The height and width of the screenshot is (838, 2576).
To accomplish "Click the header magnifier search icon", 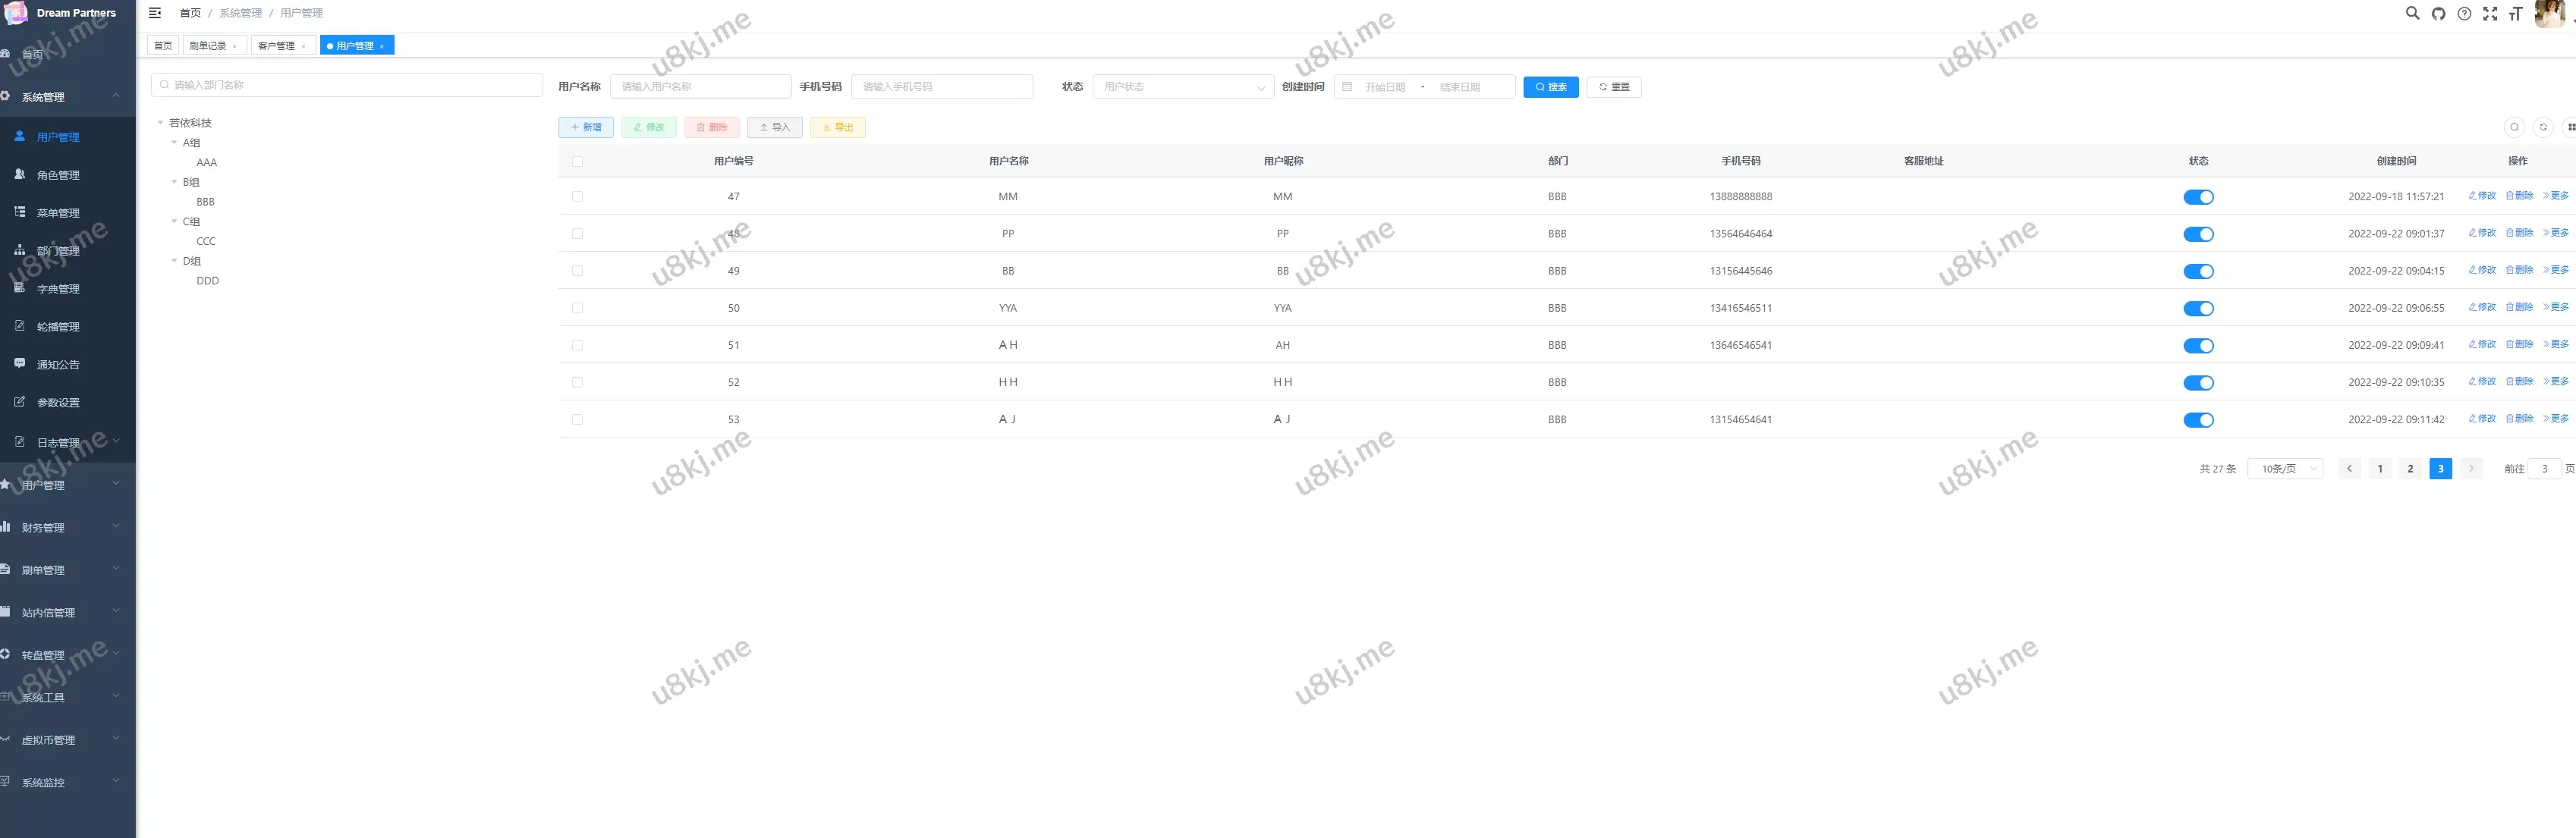I will (2412, 14).
